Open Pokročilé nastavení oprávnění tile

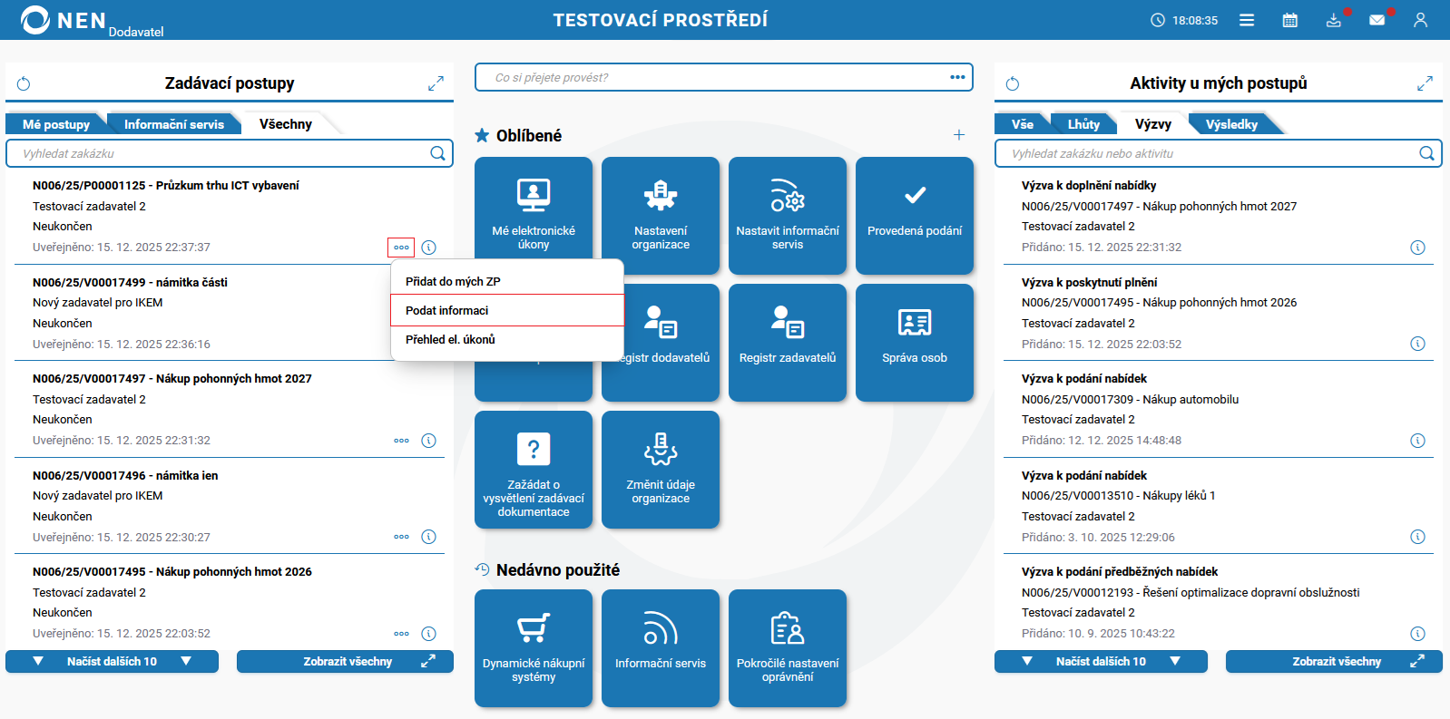coord(788,648)
